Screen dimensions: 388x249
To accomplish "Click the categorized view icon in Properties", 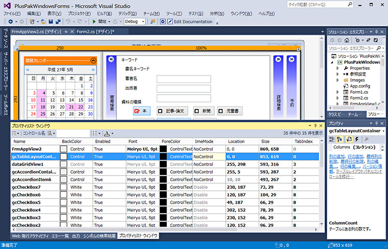I will (x=332, y=140).
